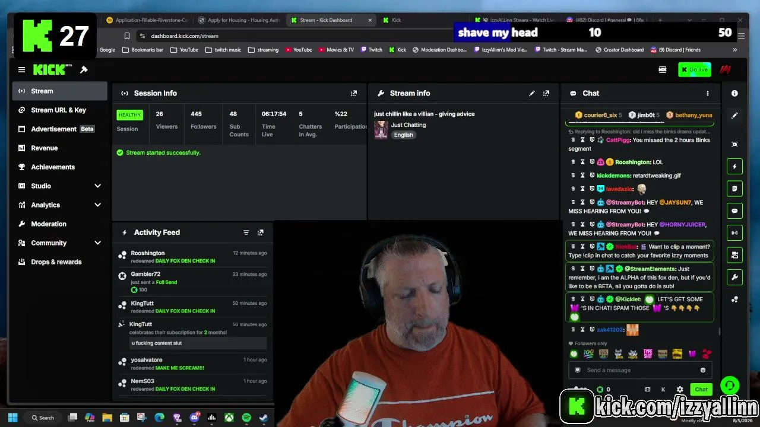
Task: Open chat settings gear icon
Action: pyautogui.click(x=680, y=390)
